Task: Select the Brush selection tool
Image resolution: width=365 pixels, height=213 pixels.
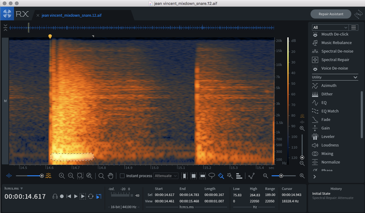Action: (221, 176)
